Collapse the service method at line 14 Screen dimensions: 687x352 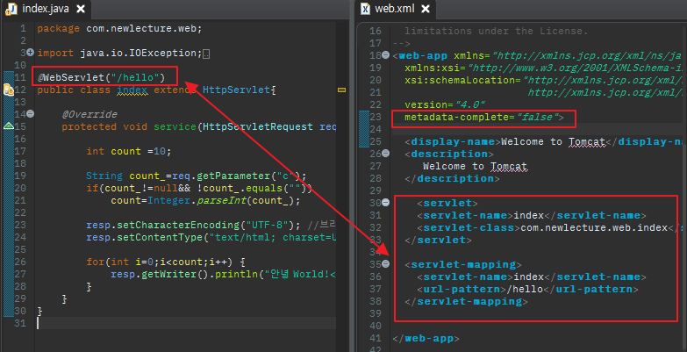coord(30,114)
